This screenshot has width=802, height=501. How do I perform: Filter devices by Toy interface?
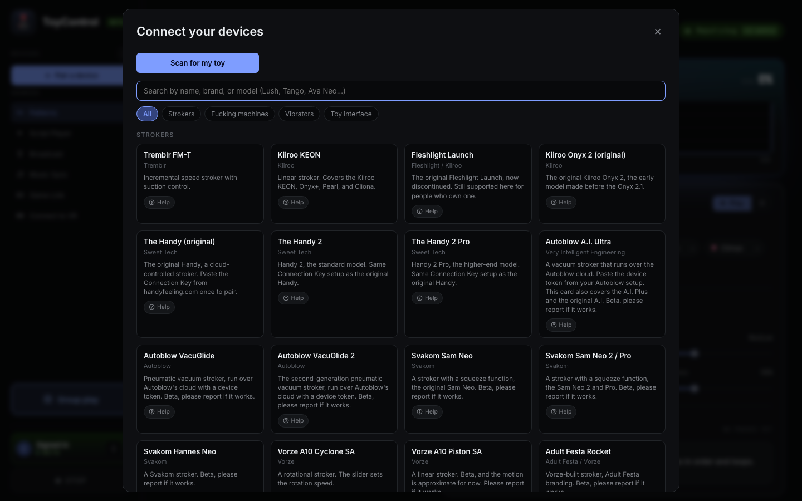tap(351, 114)
